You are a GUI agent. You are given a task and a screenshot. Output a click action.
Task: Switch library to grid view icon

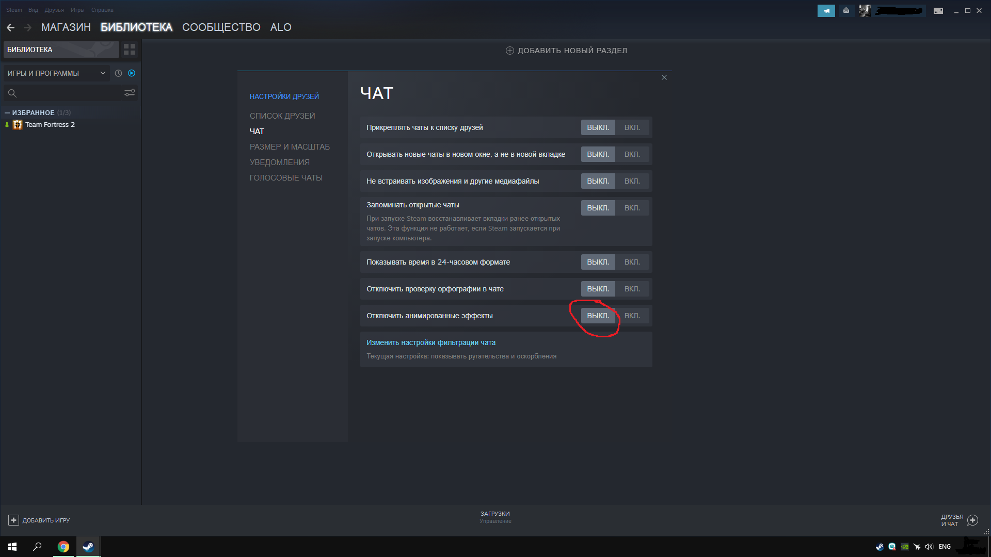pos(130,50)
